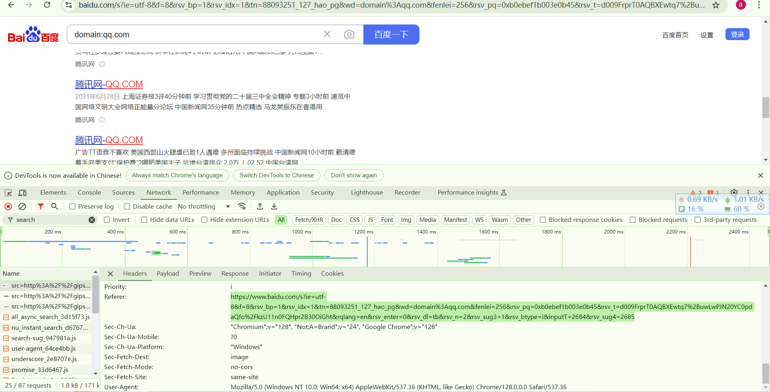Open 百度首页 link
Image resolution: width=770 pixels, height=392 pixels.
[675, 35]
